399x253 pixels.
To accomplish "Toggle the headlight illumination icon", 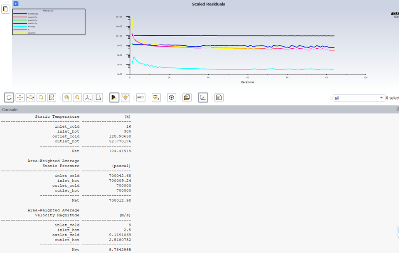I will click(x=140, y=97).
